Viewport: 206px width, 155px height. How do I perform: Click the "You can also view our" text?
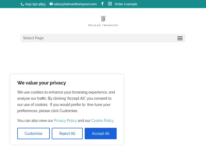35,121
